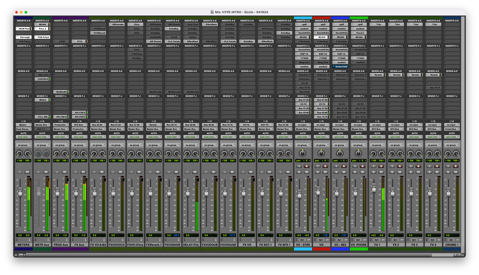
Task: Select the VO - SE2 track name
Action: 340,245
